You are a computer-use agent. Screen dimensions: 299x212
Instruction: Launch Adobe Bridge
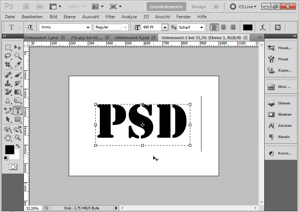(26, 7)
